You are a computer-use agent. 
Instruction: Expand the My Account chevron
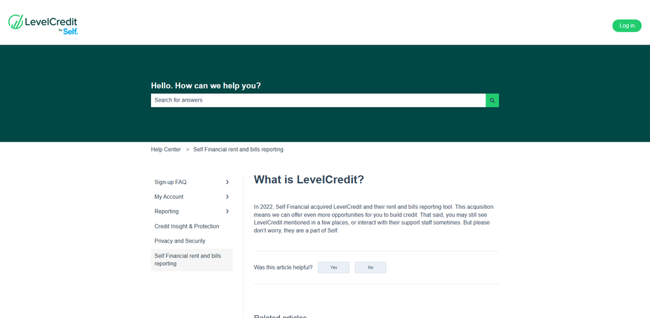227,197
